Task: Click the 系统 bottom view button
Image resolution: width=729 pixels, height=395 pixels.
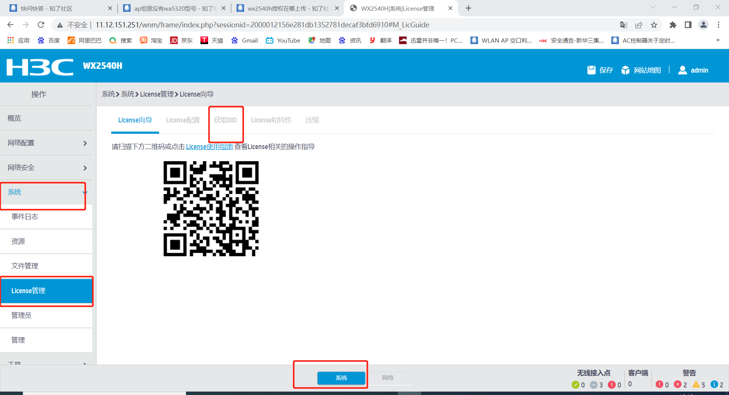Action: (341, 378)
